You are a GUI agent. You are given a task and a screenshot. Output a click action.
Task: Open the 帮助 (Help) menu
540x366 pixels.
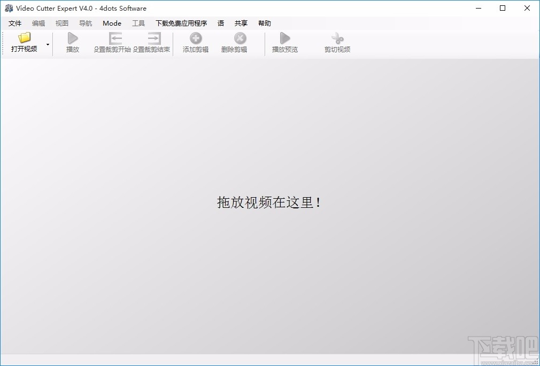click(x=264, y=23)
